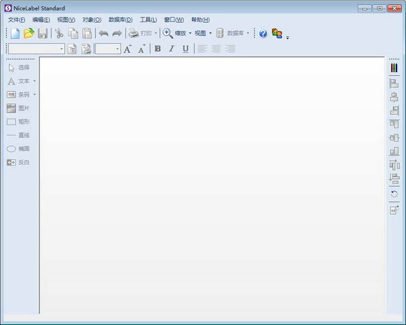The width and height of the screenshot is (406, 325).
Task: Click the printer font icon
Action: [x=86, y=49]
